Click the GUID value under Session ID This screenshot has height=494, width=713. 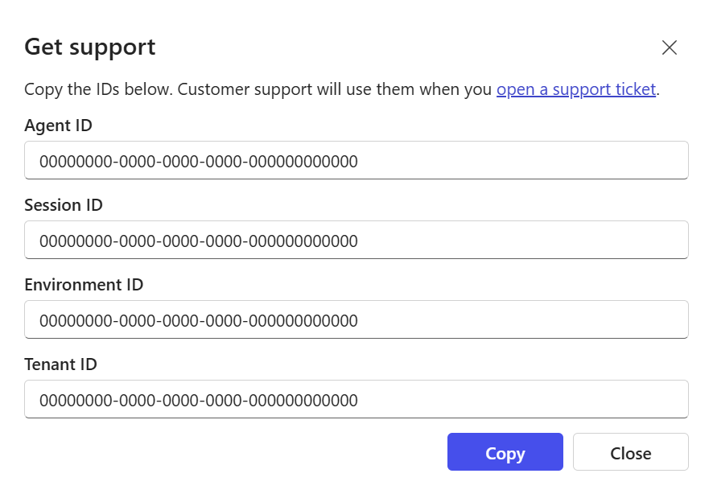[x=198, y=241]
